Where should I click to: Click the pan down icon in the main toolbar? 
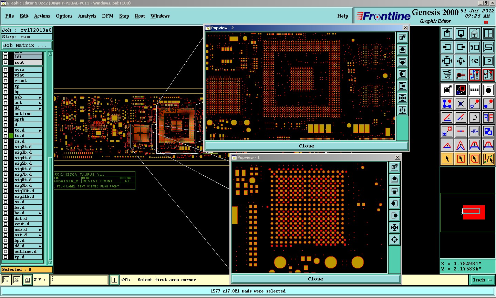[x=461, y=33]
